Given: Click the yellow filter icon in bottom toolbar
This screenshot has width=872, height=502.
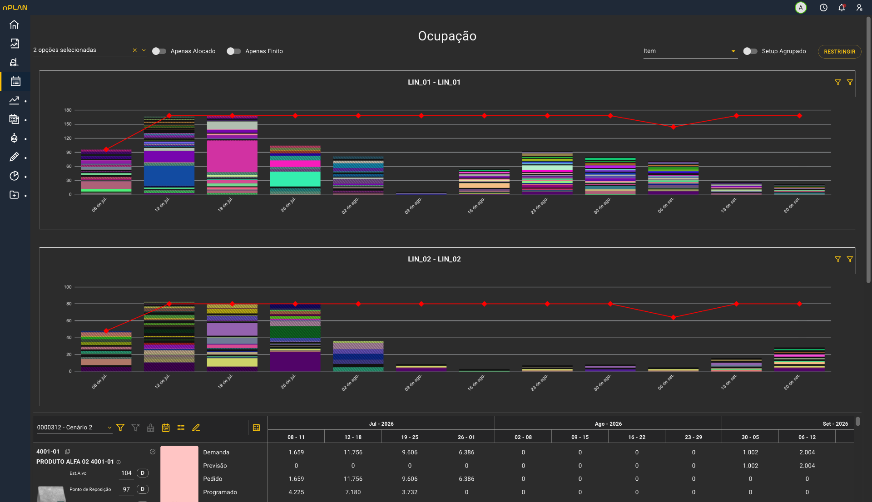Looking at the screenshot, I should 120,428.
